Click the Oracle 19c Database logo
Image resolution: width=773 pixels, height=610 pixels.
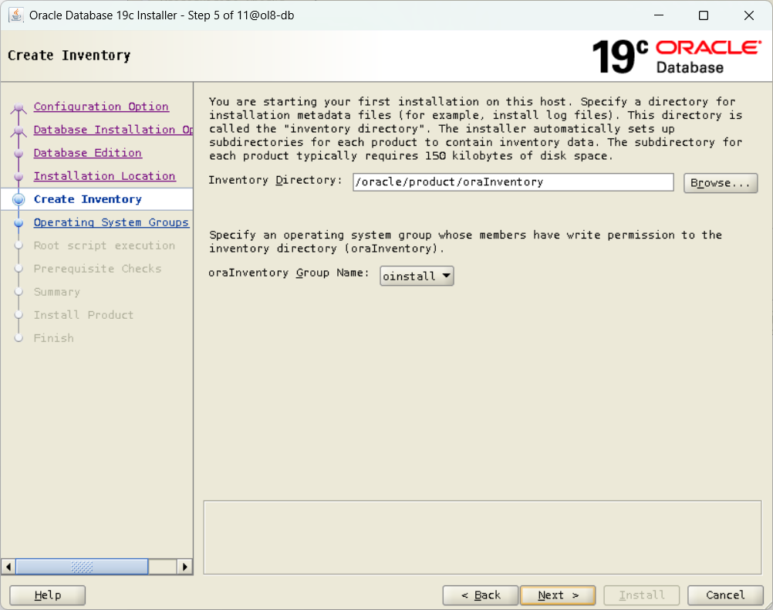tap(677, 57)
